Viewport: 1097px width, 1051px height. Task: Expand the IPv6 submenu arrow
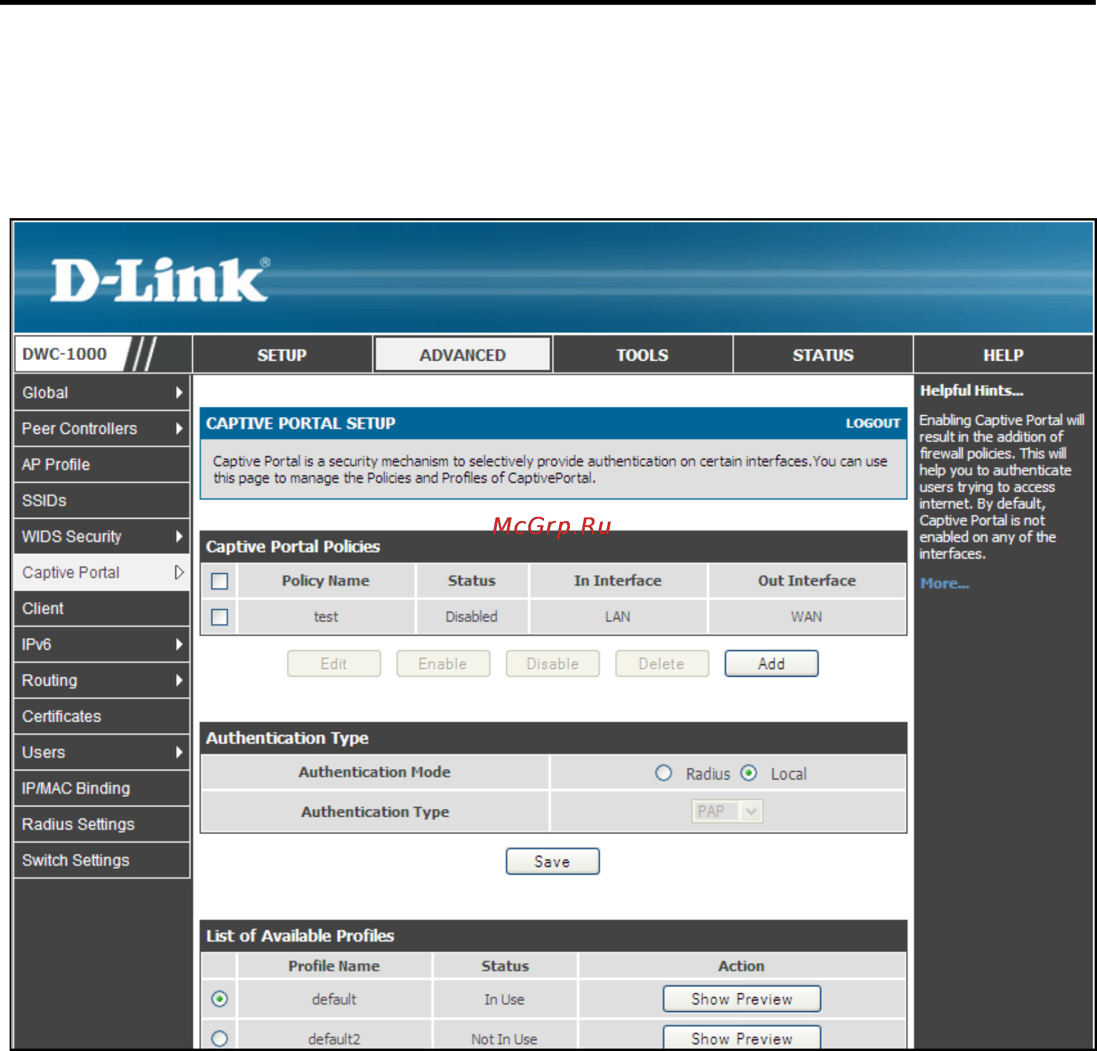[179, 644]
